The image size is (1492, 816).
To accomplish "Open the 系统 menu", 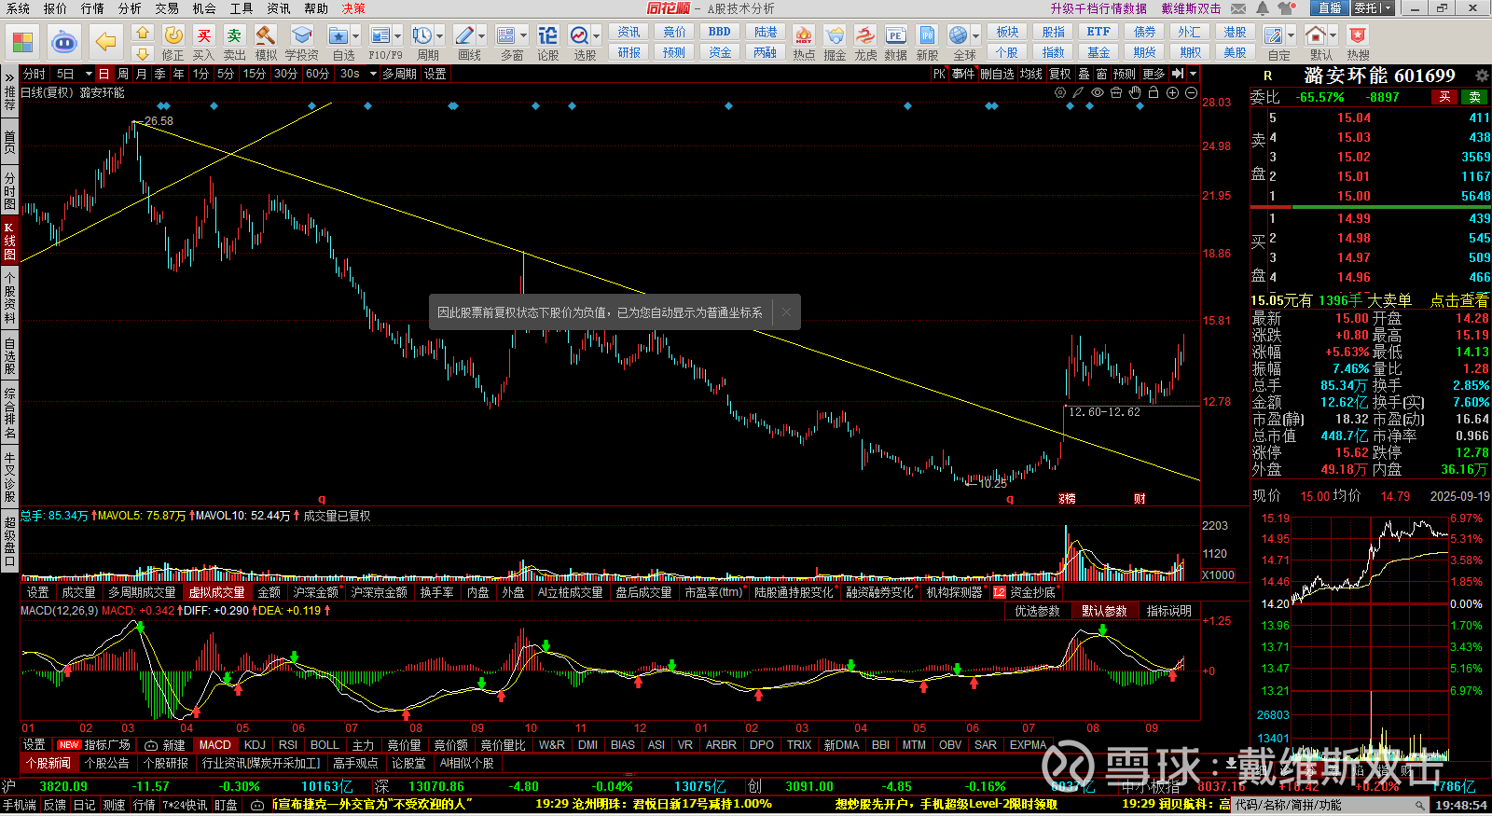I will point(18,8).
